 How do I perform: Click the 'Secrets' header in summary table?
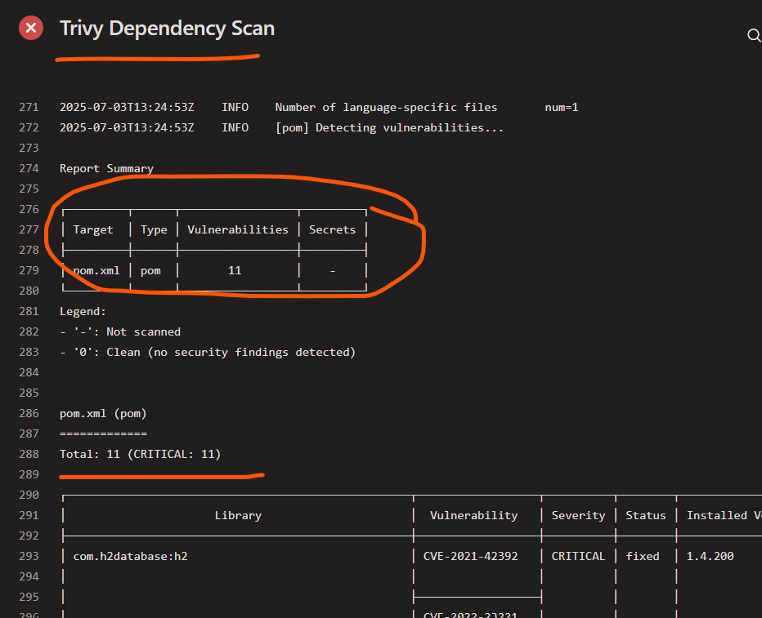[x=333, y=229]
